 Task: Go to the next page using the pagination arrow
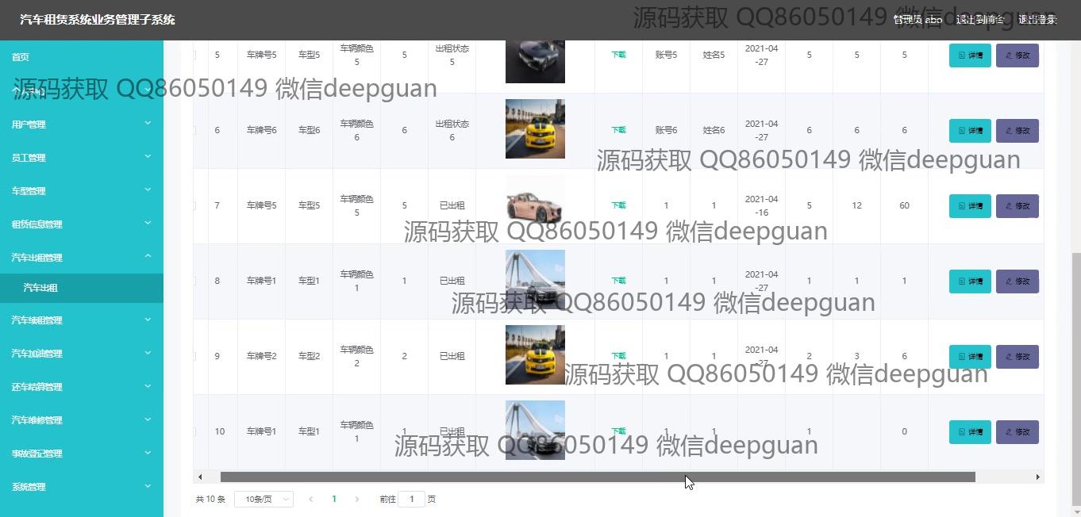[x=357, y=499]
